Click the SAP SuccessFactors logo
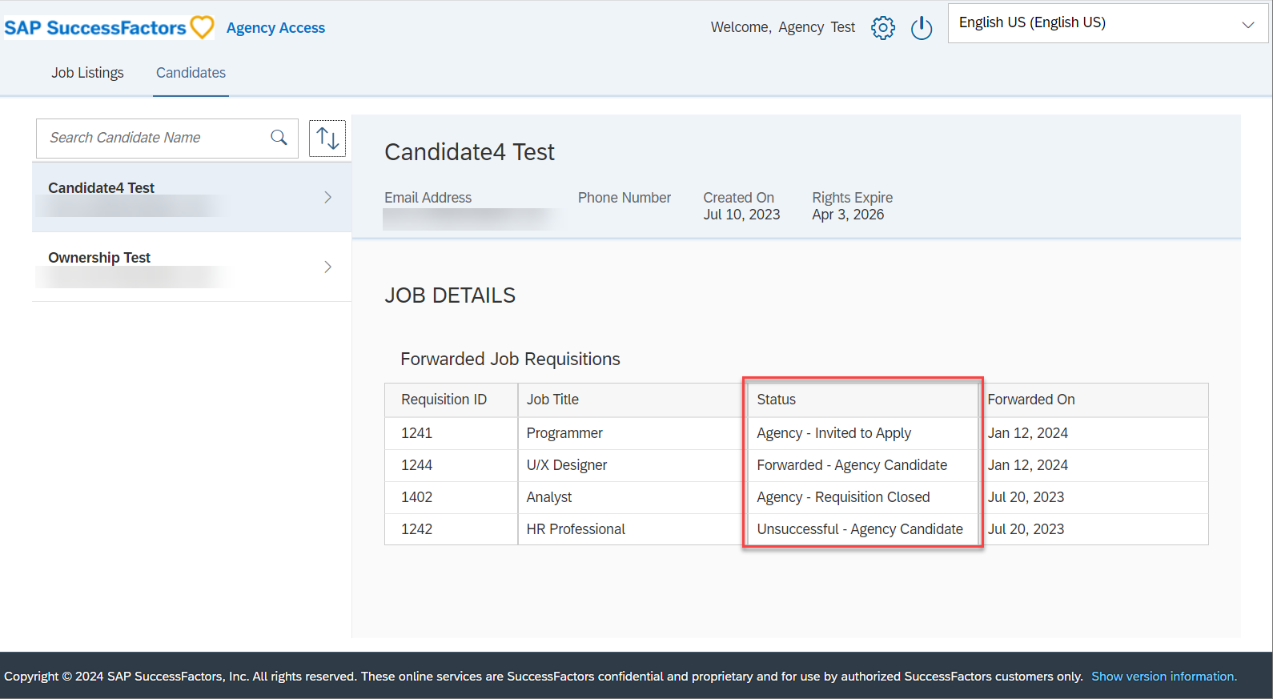Image resolution: width=1273 pixels, height=699 pixels. (109, 27)
